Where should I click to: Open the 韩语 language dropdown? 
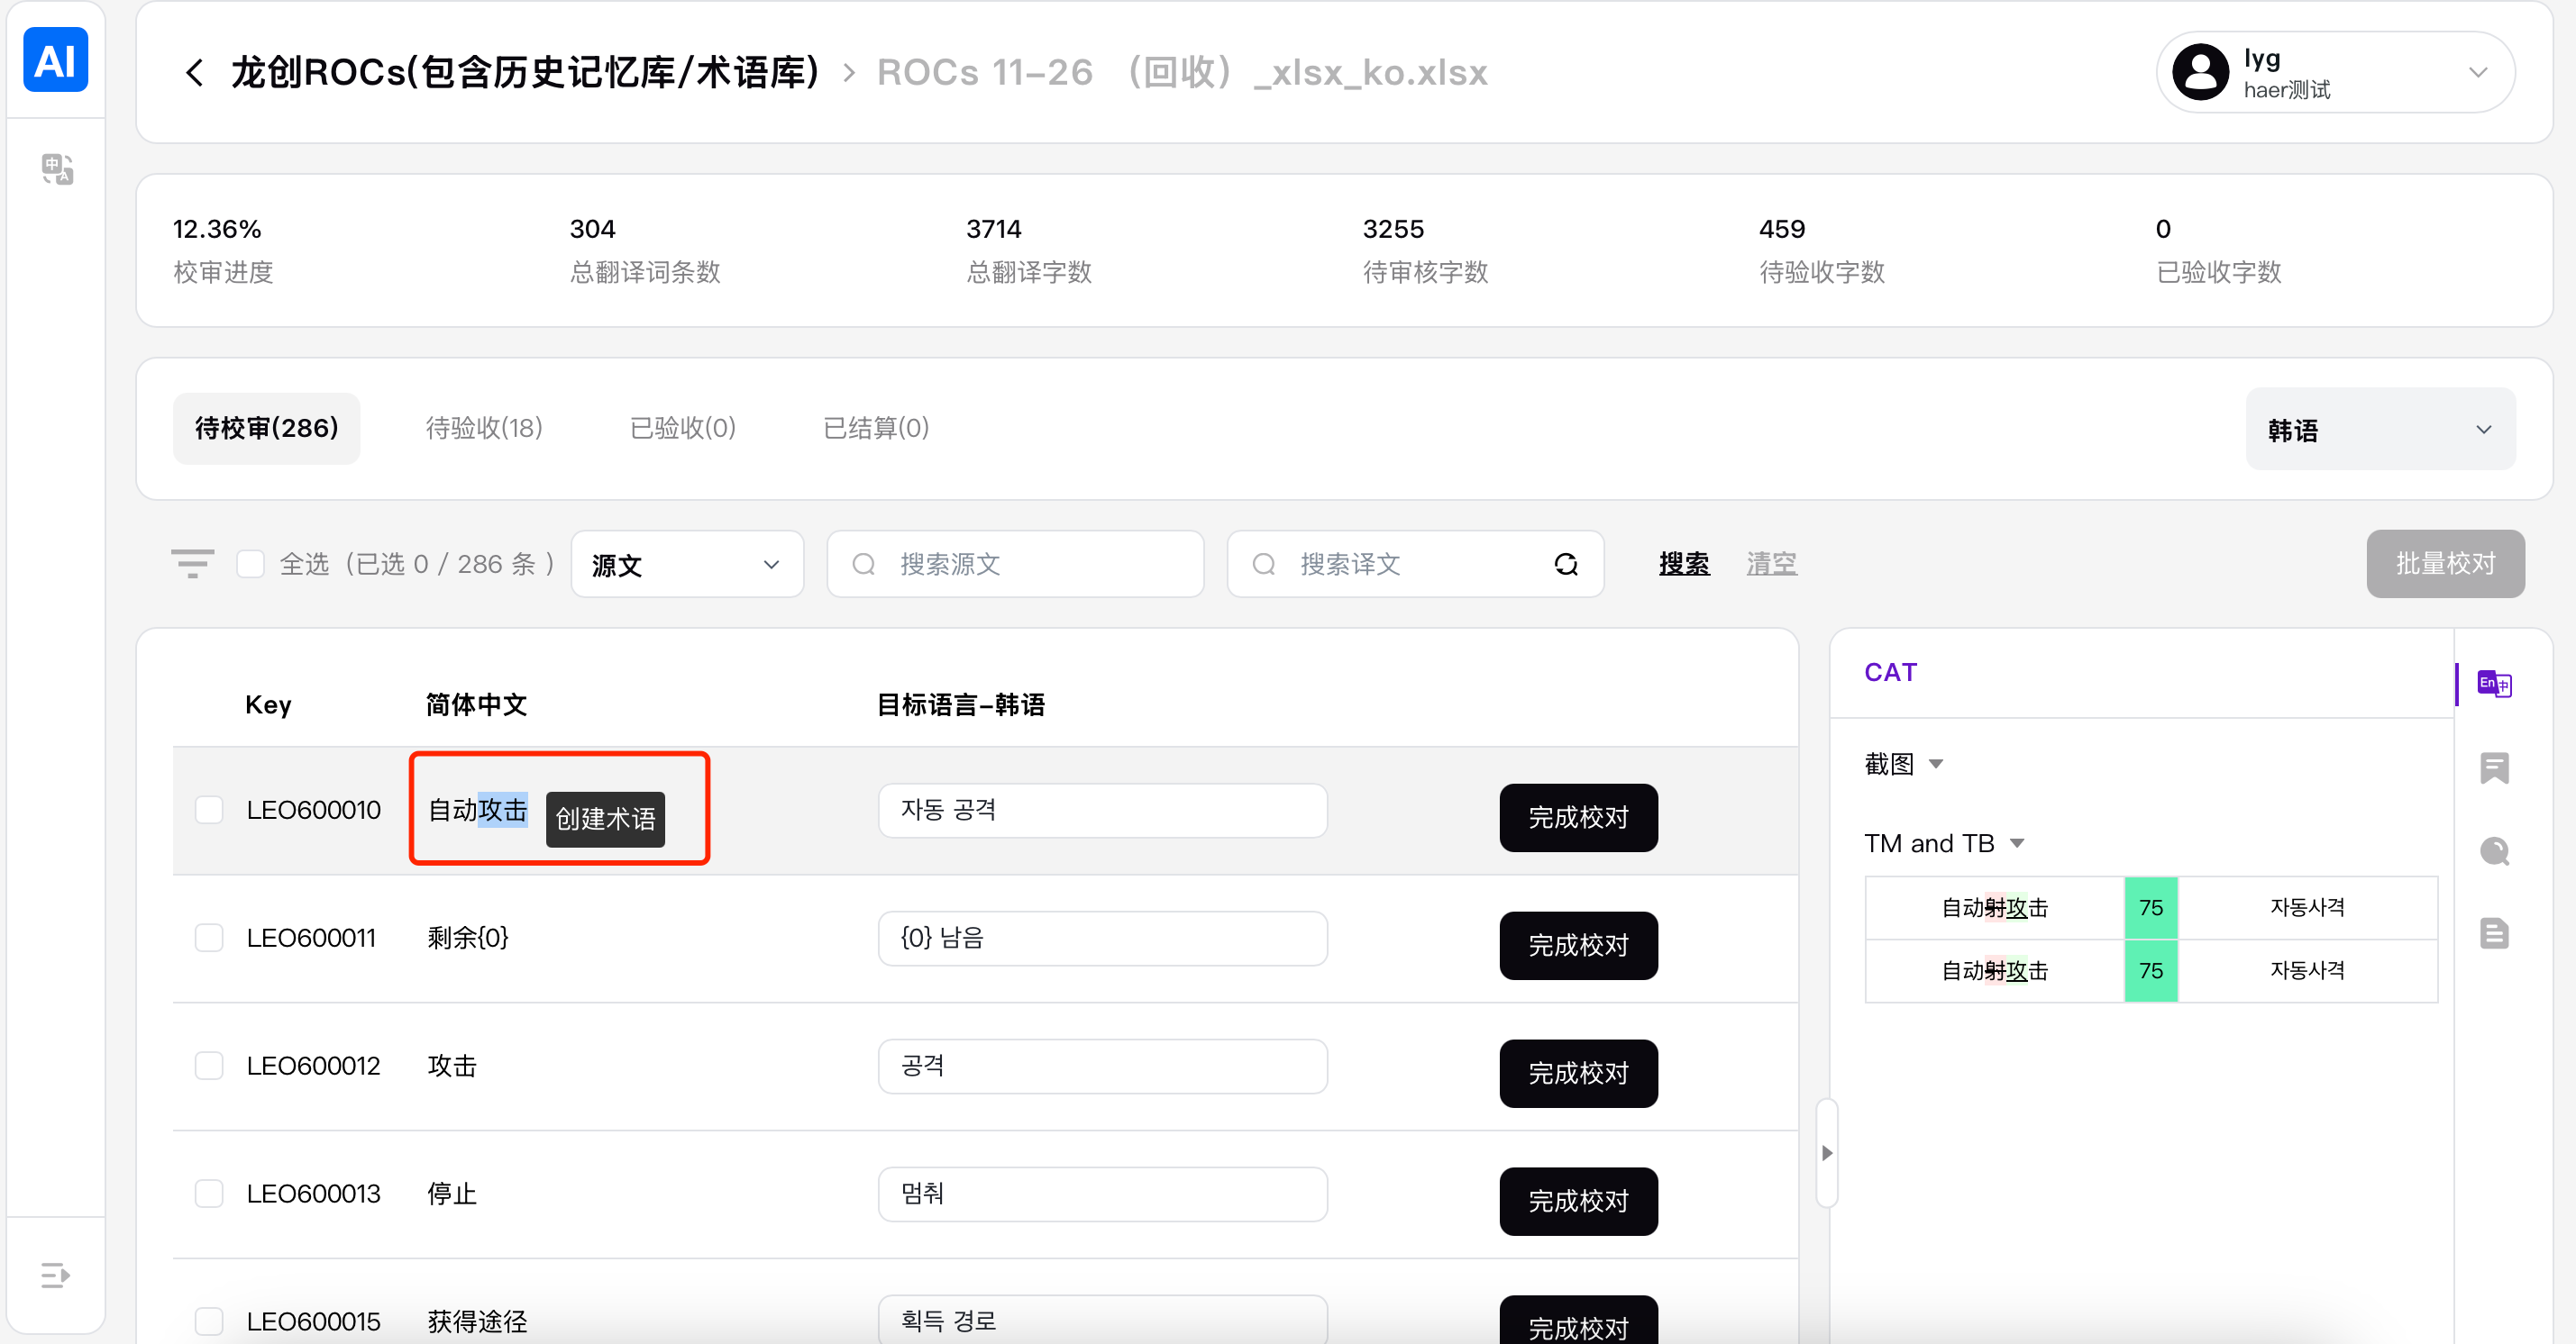click(2380, 430)
